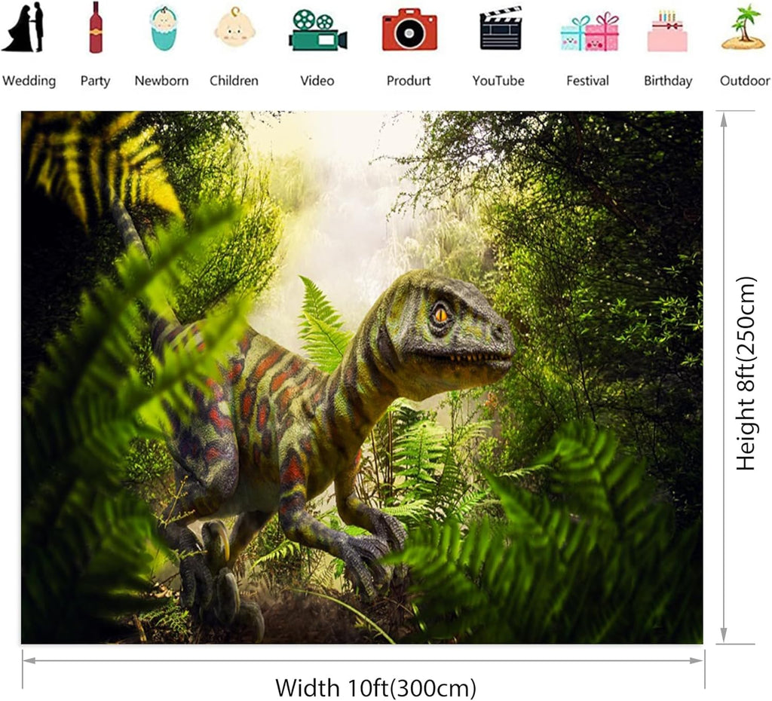Click the red product camera icon
Viewport: 772px width, 701px height.
point(409,29)
